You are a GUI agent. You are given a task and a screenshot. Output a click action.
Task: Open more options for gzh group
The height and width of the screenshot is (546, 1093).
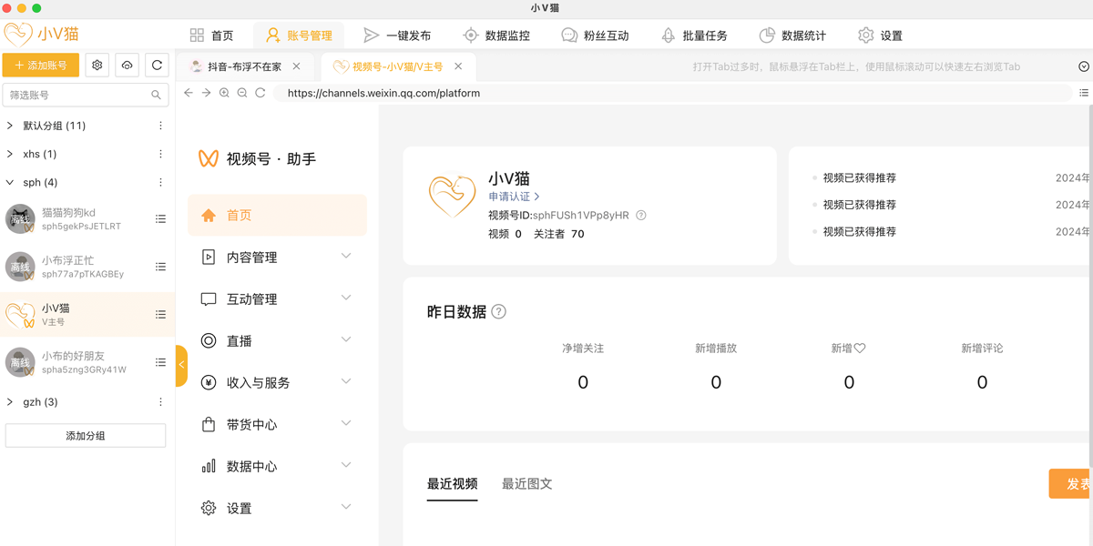pos(160,401)
